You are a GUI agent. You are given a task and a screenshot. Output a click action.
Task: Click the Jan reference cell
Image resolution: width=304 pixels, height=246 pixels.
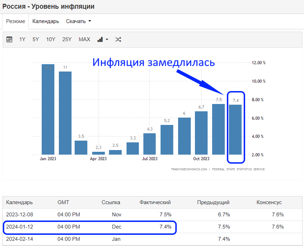[116, 239]
